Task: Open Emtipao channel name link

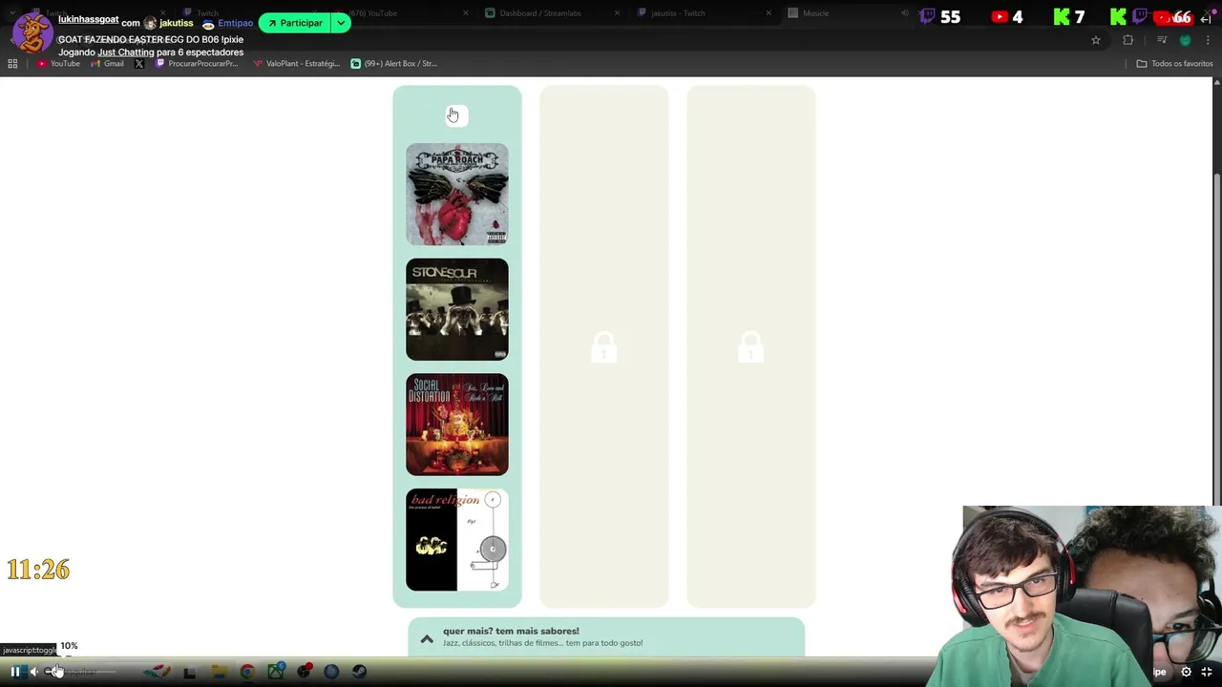Action: pos(235,23)
